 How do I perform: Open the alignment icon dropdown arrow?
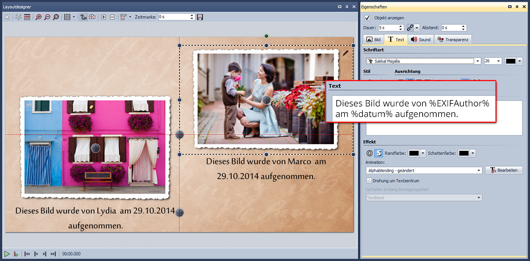click(130, 17)
